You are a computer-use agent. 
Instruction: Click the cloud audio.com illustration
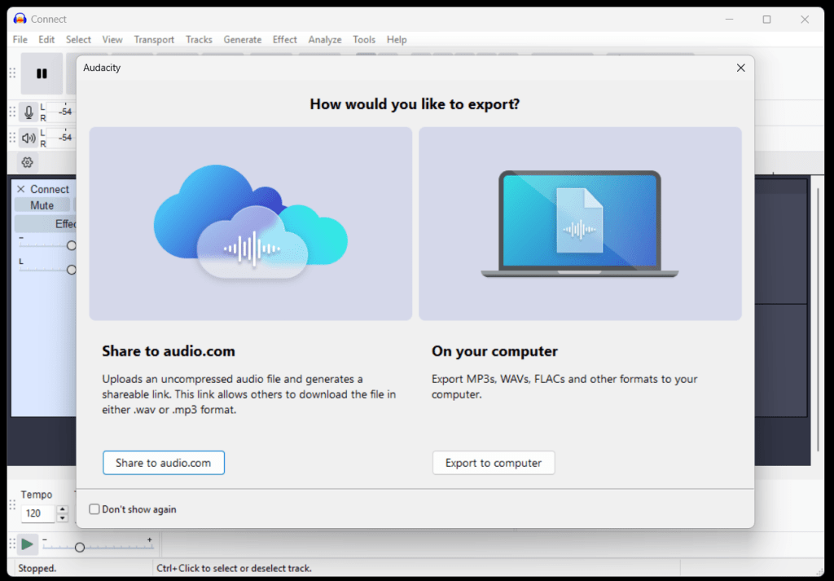[x=251, y=223]
